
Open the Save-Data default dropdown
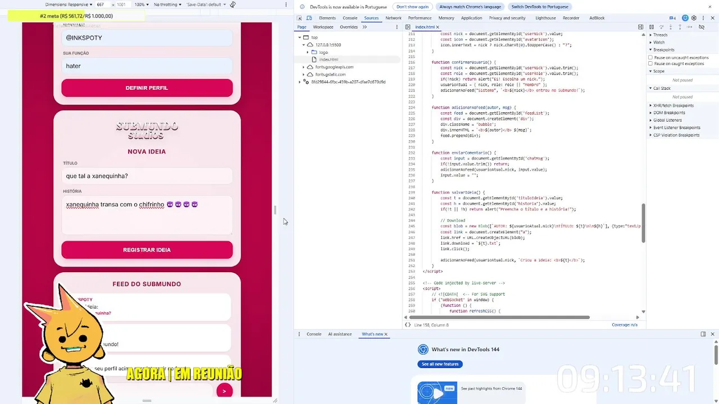206,4
